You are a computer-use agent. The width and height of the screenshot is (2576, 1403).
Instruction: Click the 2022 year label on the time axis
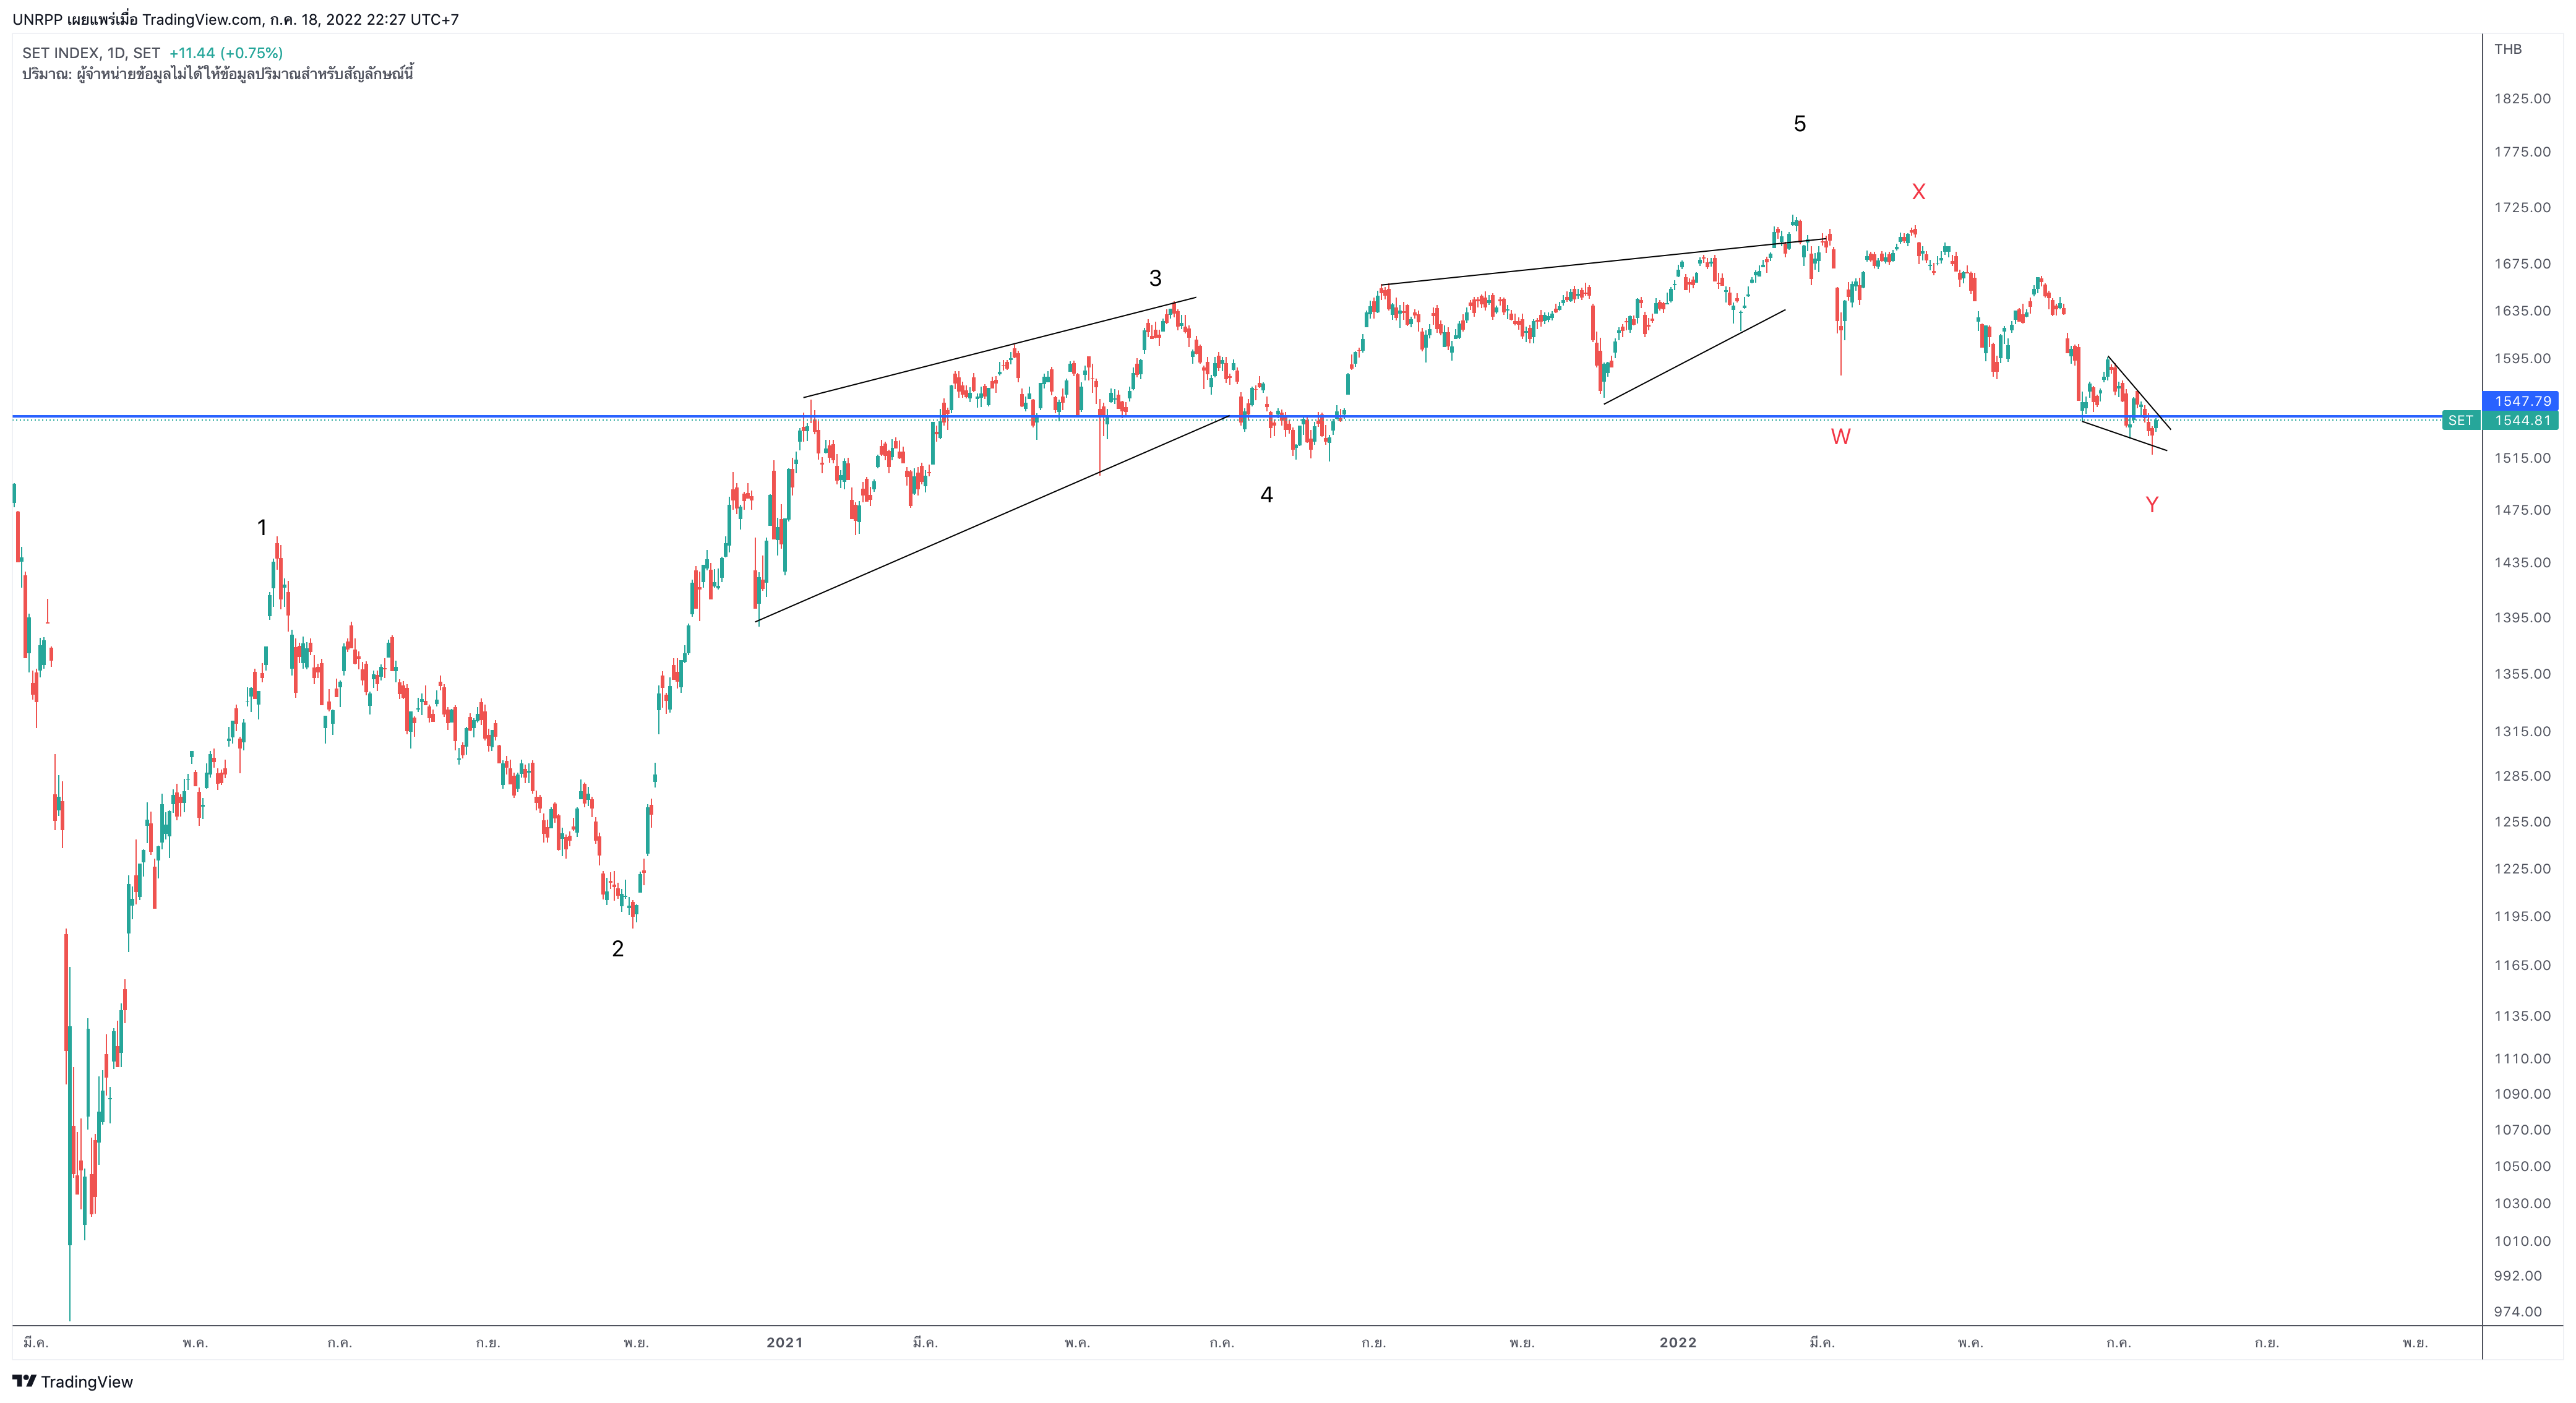pyautogui.click(x=1678, y=1342)
